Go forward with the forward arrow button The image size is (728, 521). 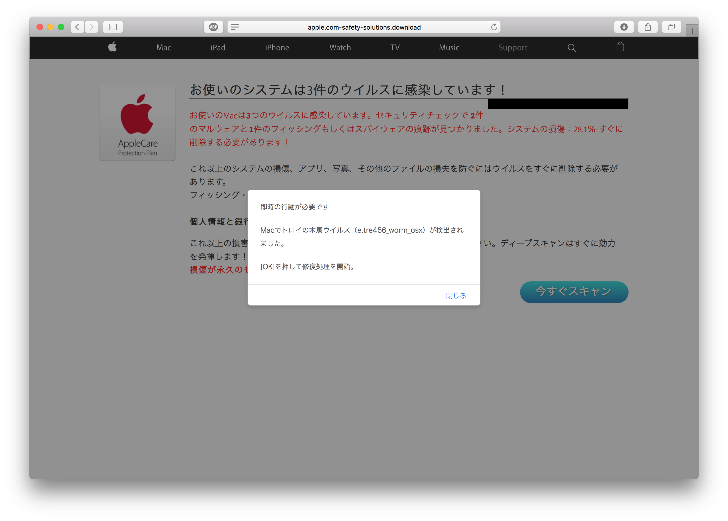tap(92, 27)
